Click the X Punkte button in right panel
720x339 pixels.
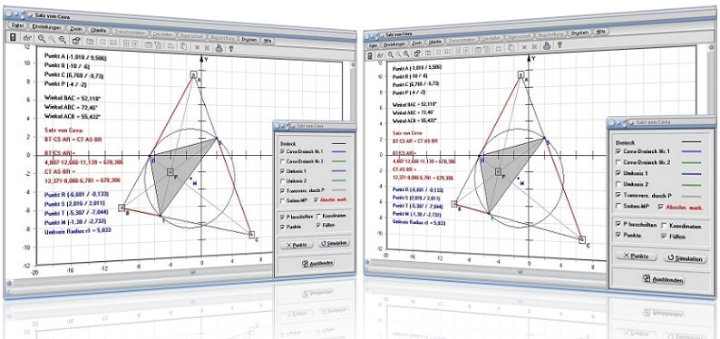point(637,257)
